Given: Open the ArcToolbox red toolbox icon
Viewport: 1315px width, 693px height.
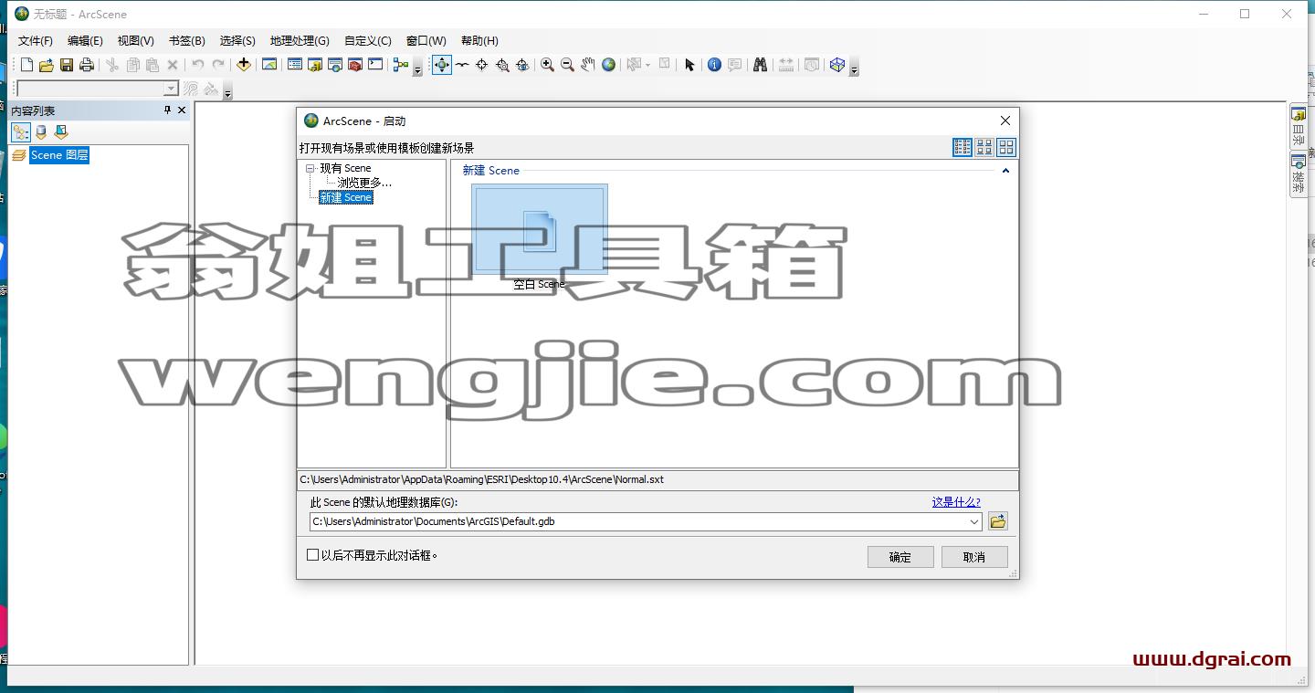Looking at the screenshot, I should click(355, 65).
